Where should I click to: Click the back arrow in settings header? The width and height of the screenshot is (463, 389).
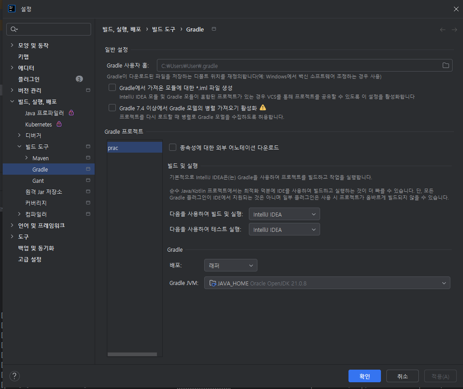tap(442, 30)
